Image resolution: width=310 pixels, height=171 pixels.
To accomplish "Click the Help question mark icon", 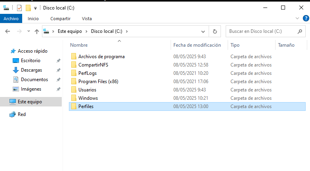I will click(306, 18).
